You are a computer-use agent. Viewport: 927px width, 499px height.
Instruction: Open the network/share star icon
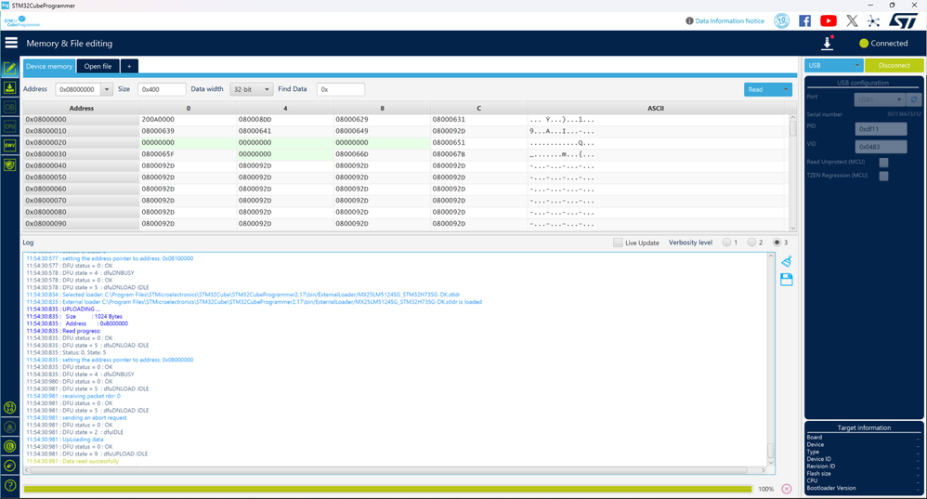click(873, 20)
